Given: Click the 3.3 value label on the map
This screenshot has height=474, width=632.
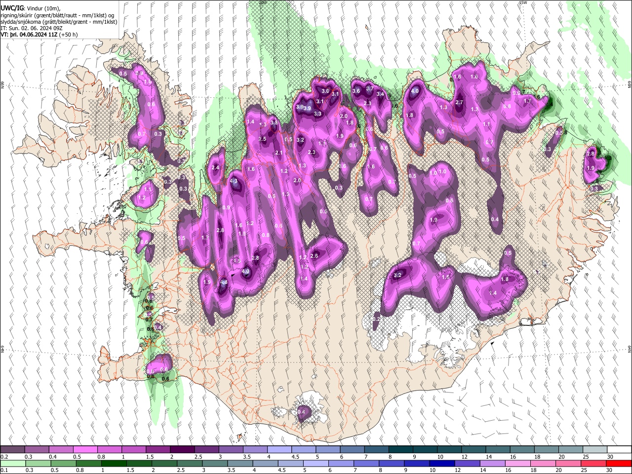Looking at the screenshot, I should tap(317, 114).
